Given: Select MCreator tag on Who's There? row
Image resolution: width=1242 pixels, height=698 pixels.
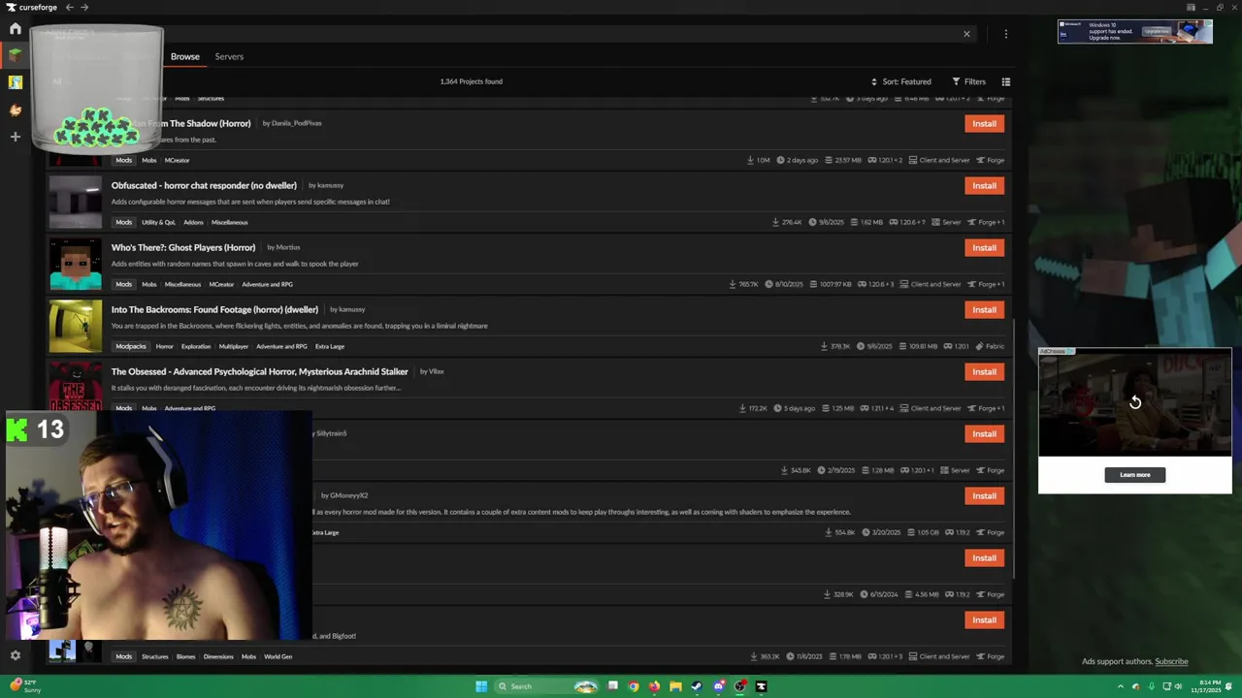Looking at the screenshot, I should point(221,284).
